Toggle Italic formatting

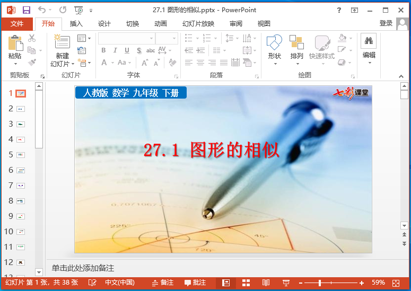[x=115, y=50]
